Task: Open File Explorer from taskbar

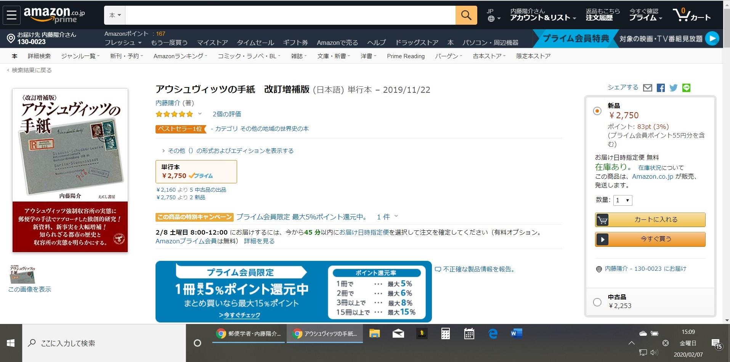Action: 375,334
